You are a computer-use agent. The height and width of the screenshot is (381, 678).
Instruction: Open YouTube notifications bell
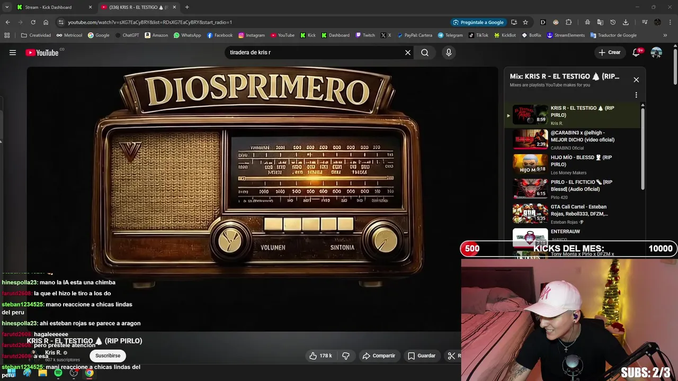637,52
